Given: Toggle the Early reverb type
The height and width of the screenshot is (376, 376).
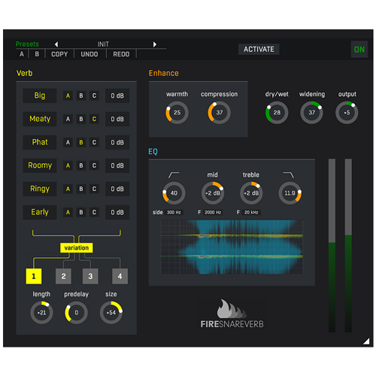Looking at the screenshot, I should (40, 212).
